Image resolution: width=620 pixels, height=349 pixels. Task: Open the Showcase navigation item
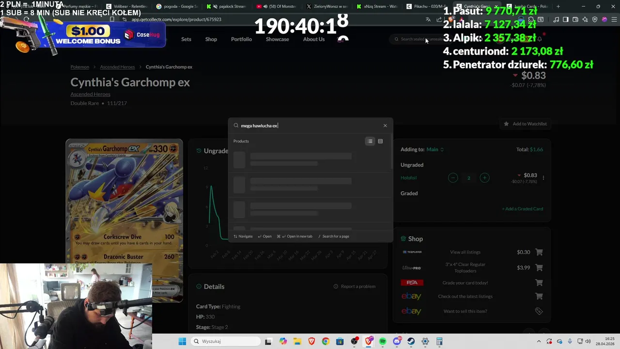pyautogui.click(x=277, y=39)
